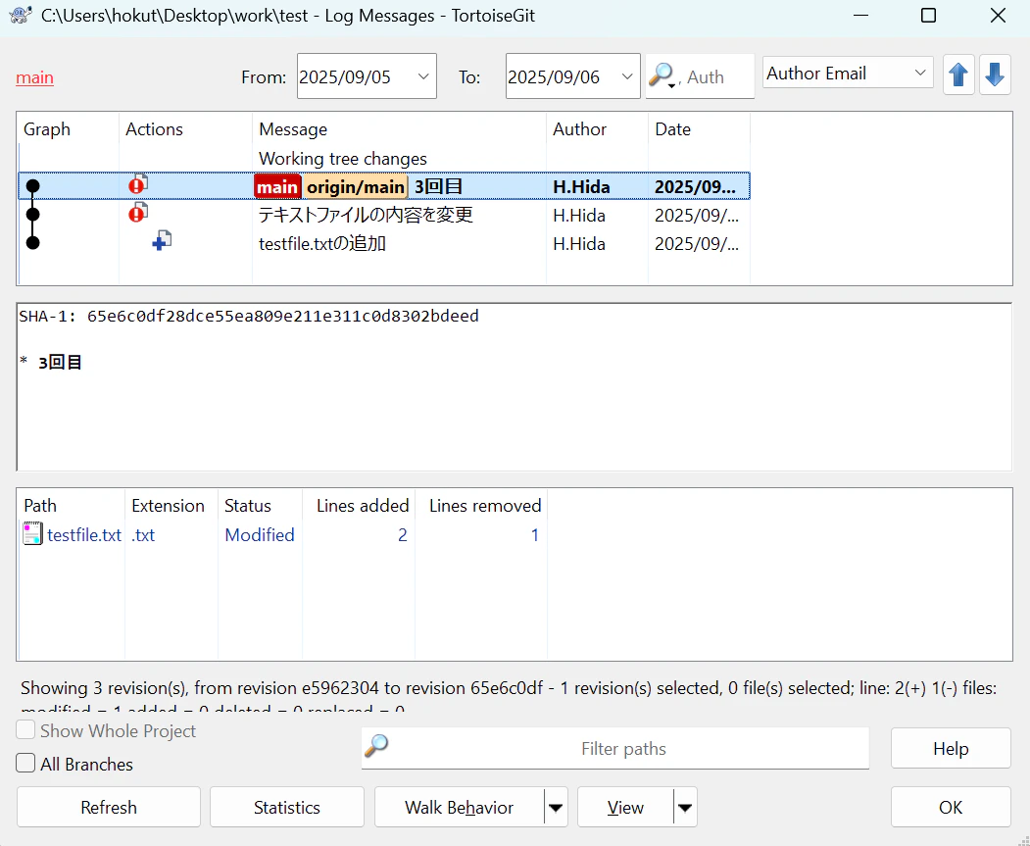Click the Author column header
The width and height of the screenshot is (1030, 846).
(x=597, y=129)
